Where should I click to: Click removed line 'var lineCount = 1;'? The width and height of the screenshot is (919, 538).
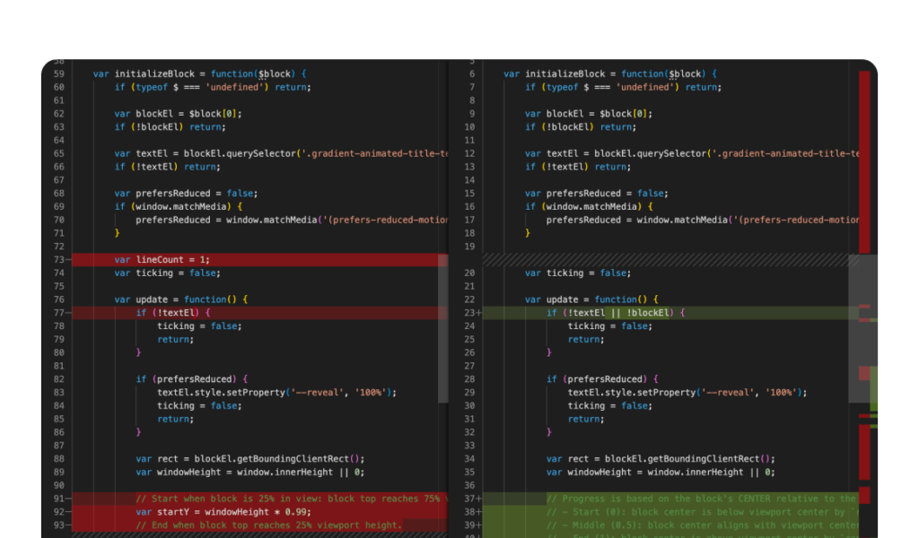pyautogui.click(x=162, y=260)
